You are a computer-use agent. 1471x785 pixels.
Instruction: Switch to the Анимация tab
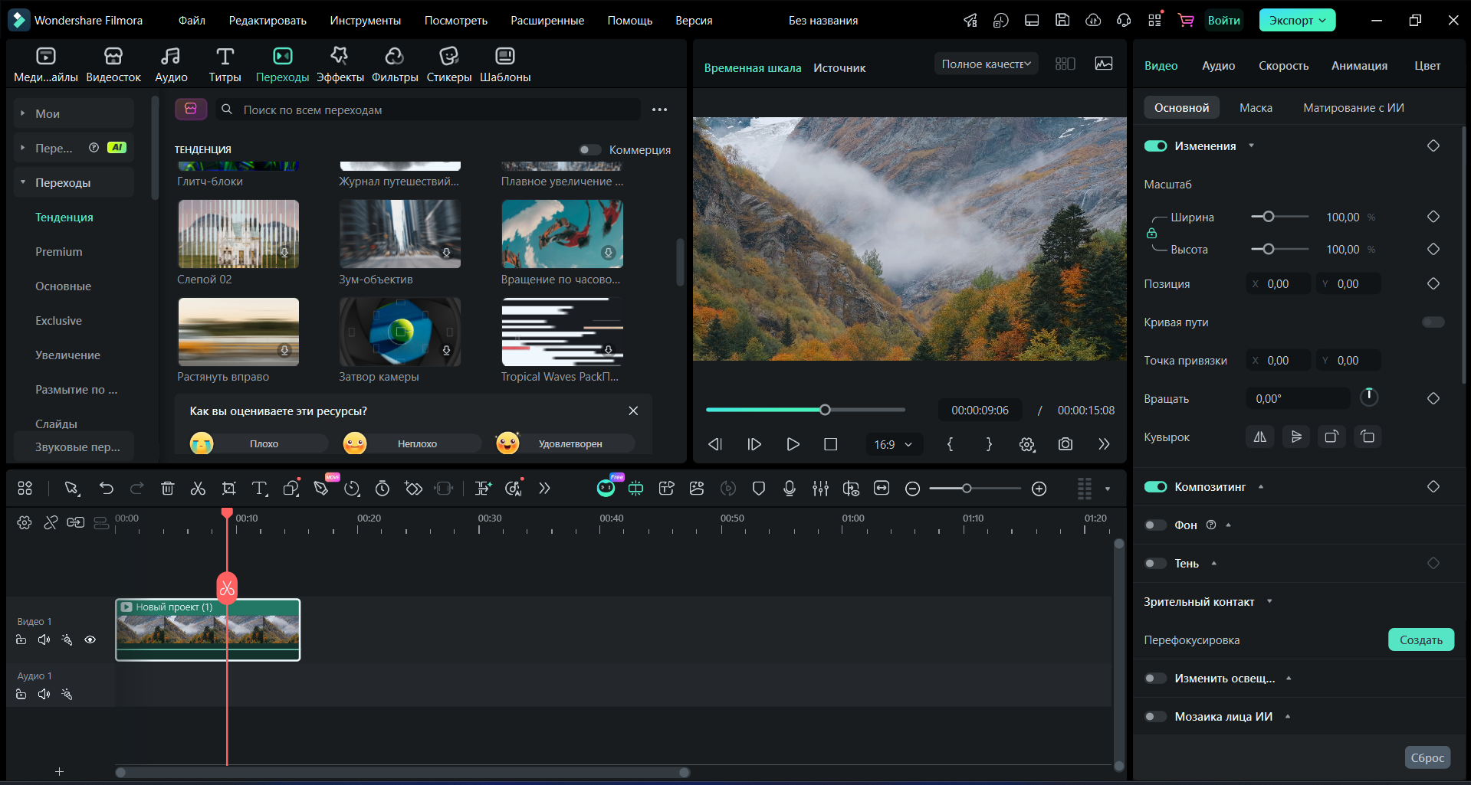click(x=1359, y=66)
